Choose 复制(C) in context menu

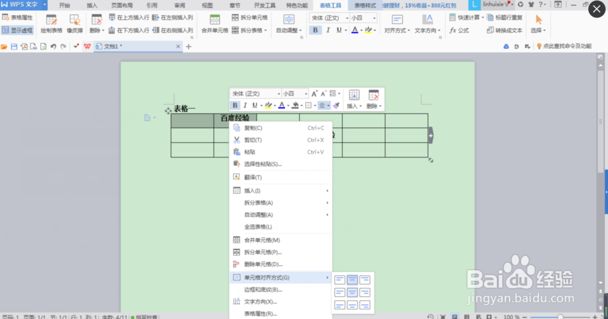click(x=281, y=128)
